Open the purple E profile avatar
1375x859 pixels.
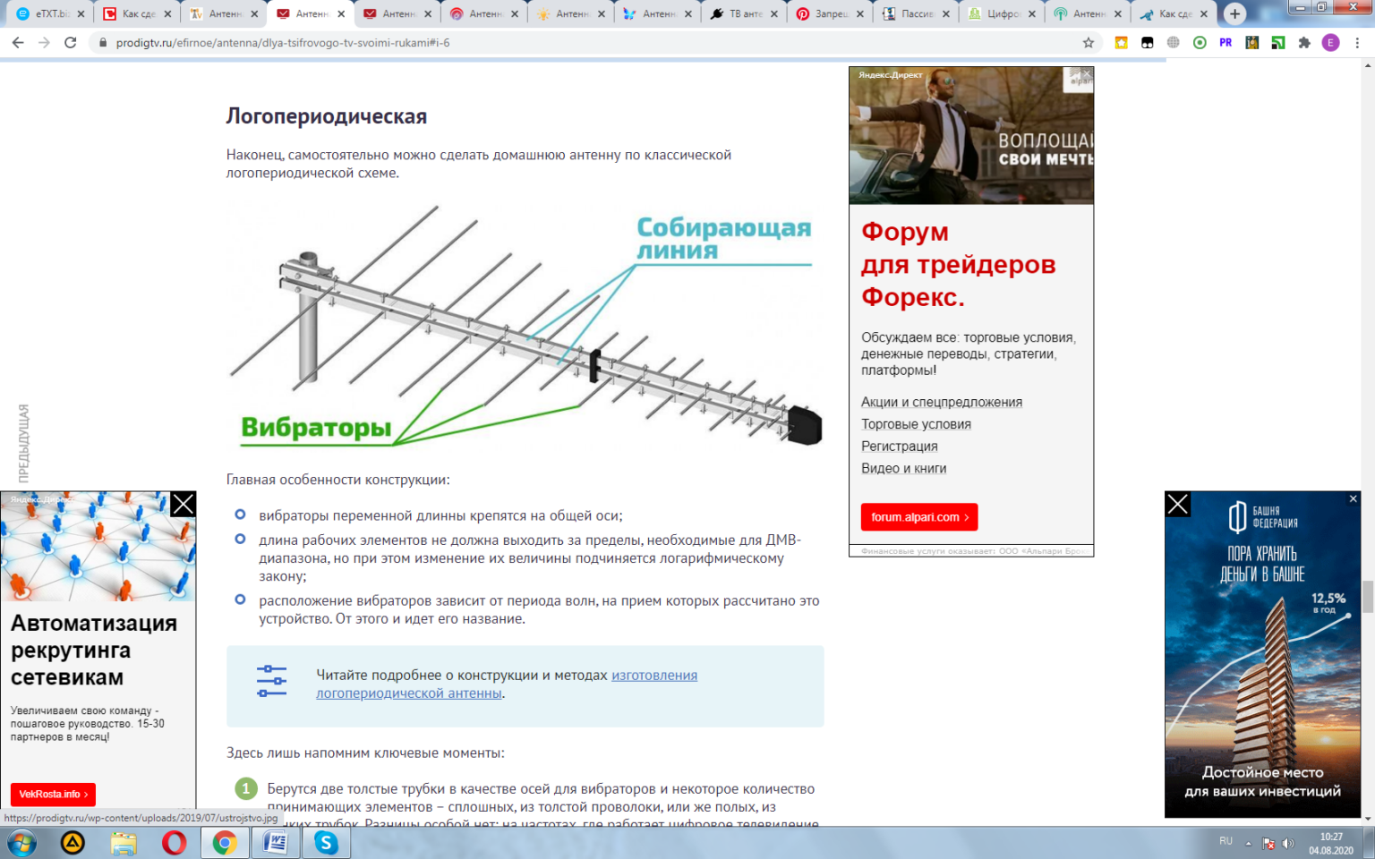1331,42
